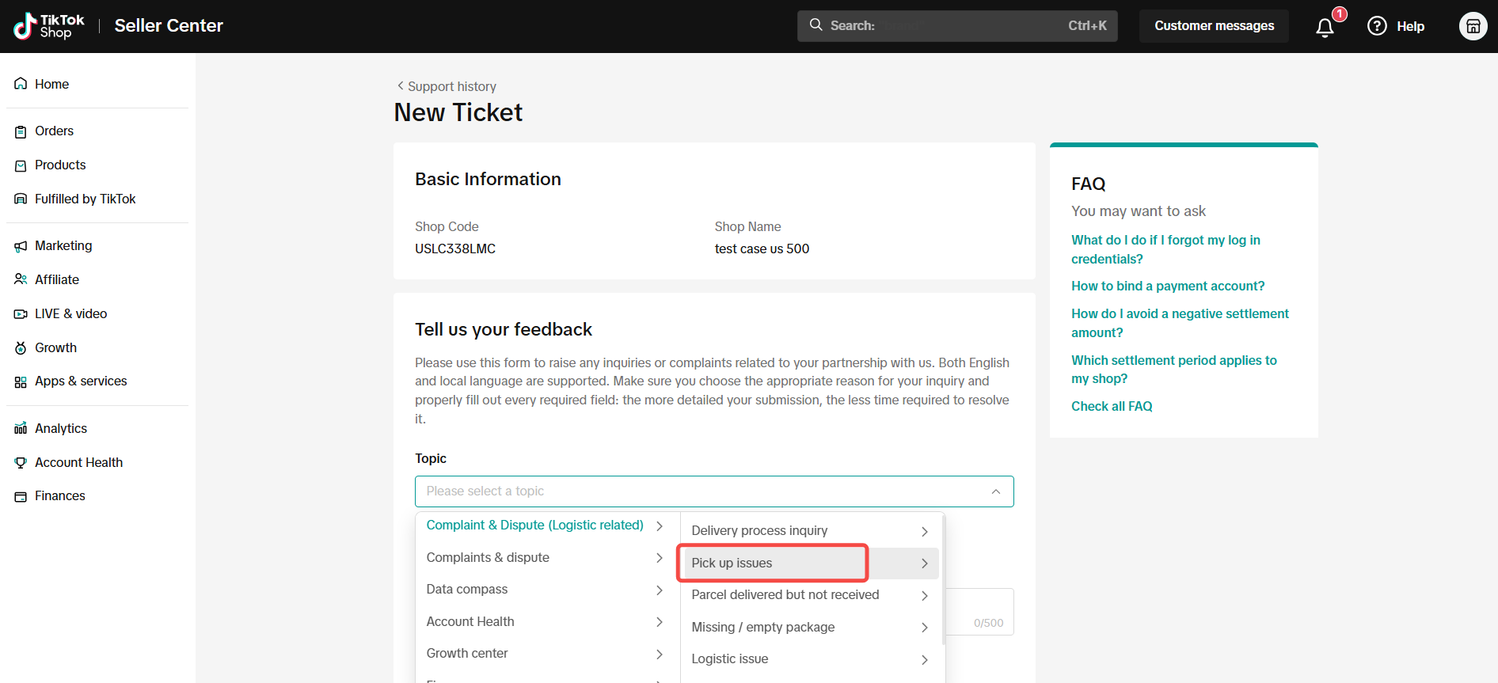Click the Marketing megaphone icon

[21, 246]
